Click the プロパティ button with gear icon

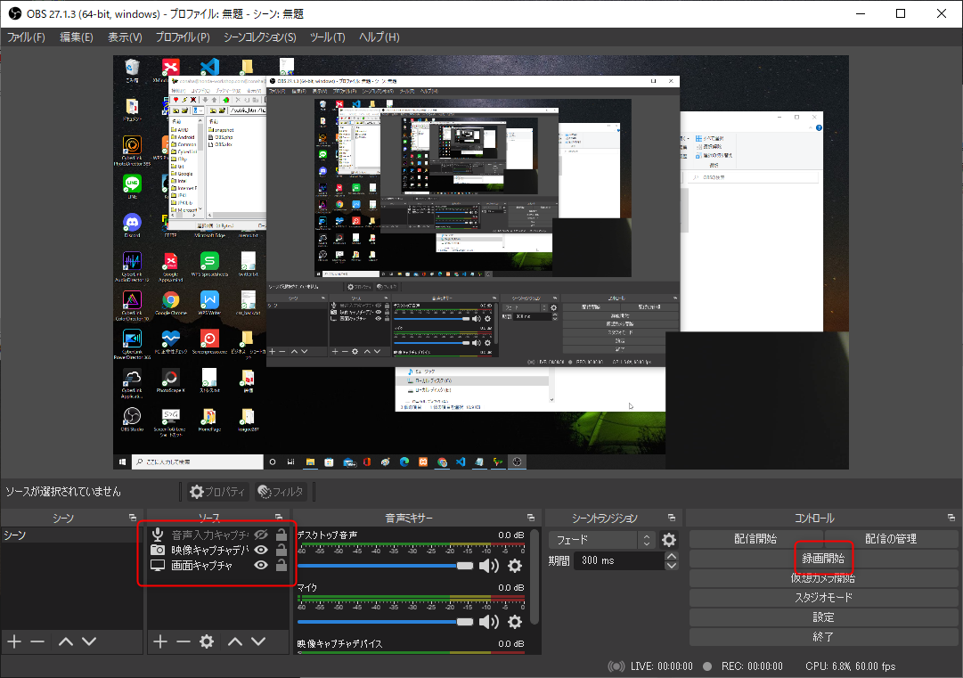217,491
